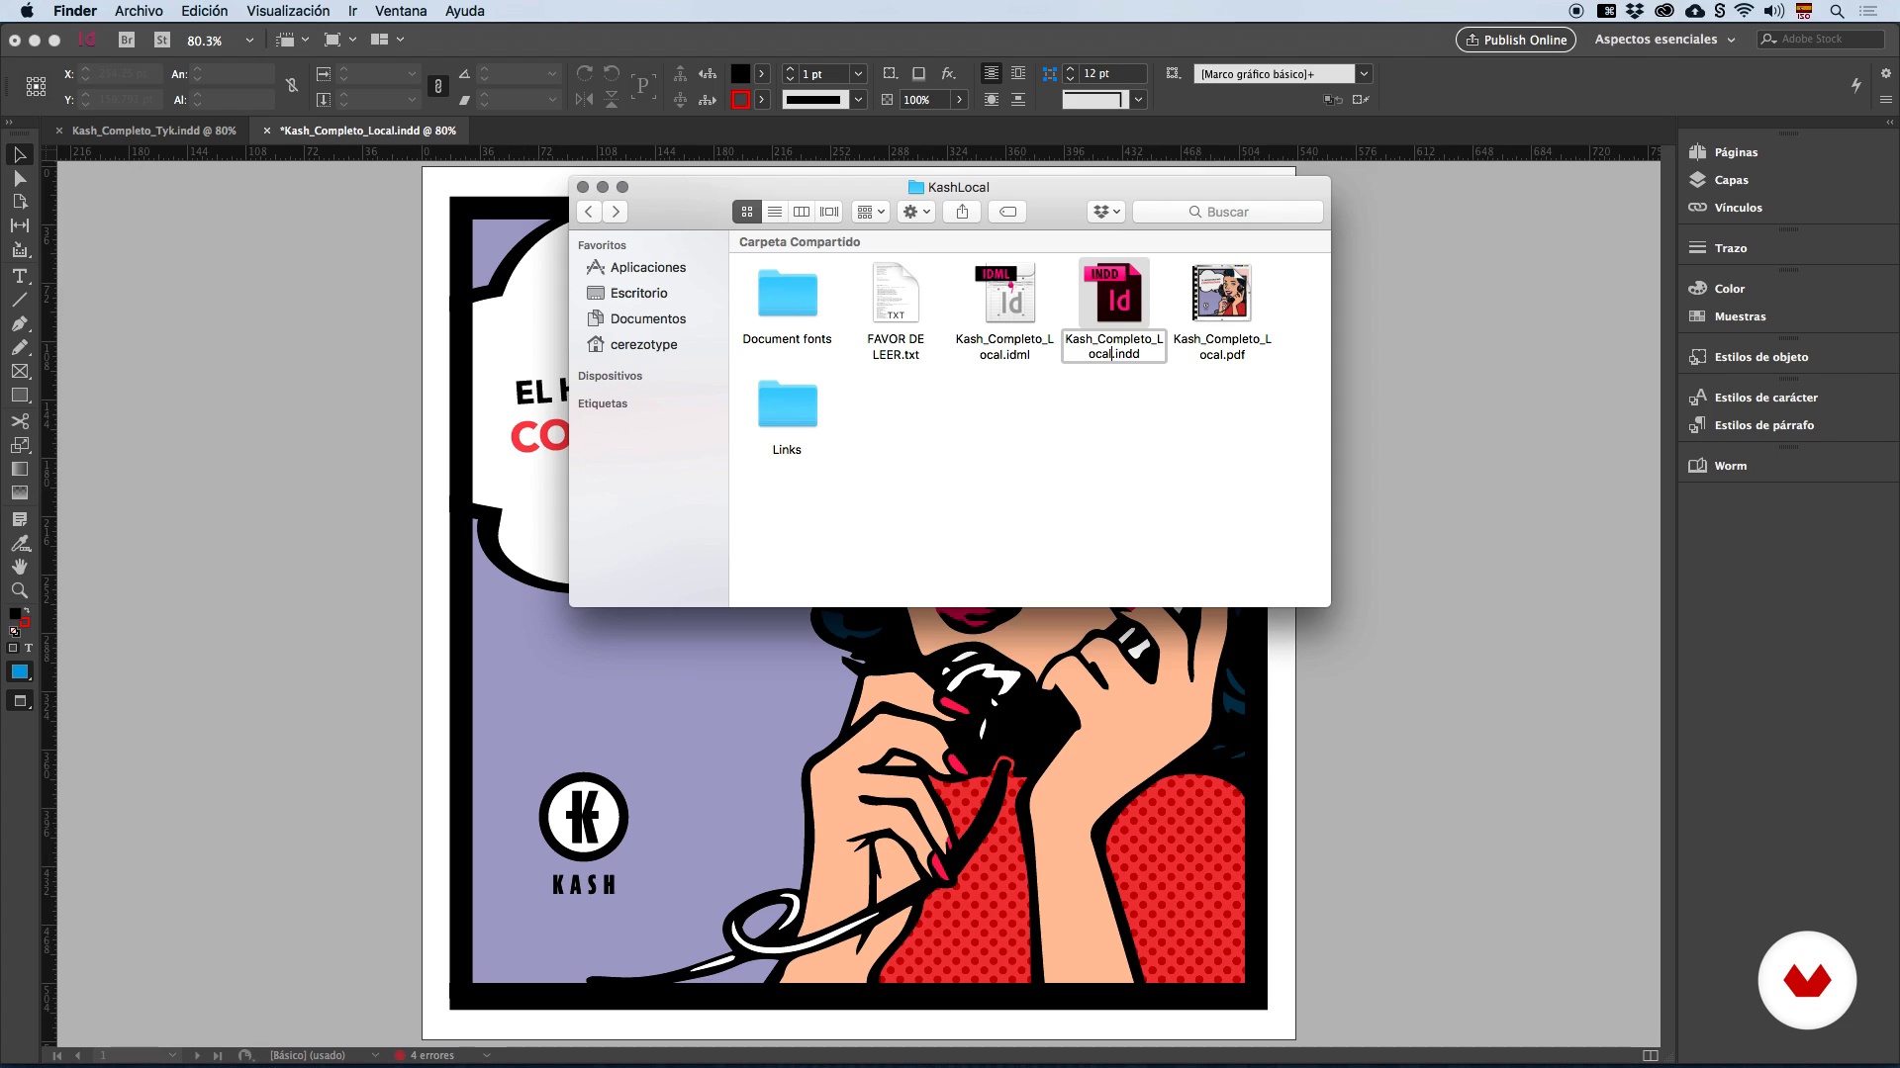
Task: Enable wrap around bounding box
Action: 1018,73
